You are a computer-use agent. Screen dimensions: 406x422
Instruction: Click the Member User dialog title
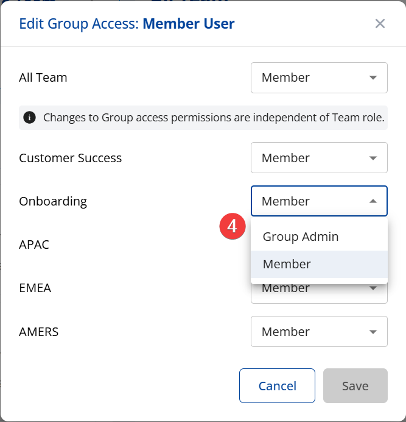pos(189,24)
